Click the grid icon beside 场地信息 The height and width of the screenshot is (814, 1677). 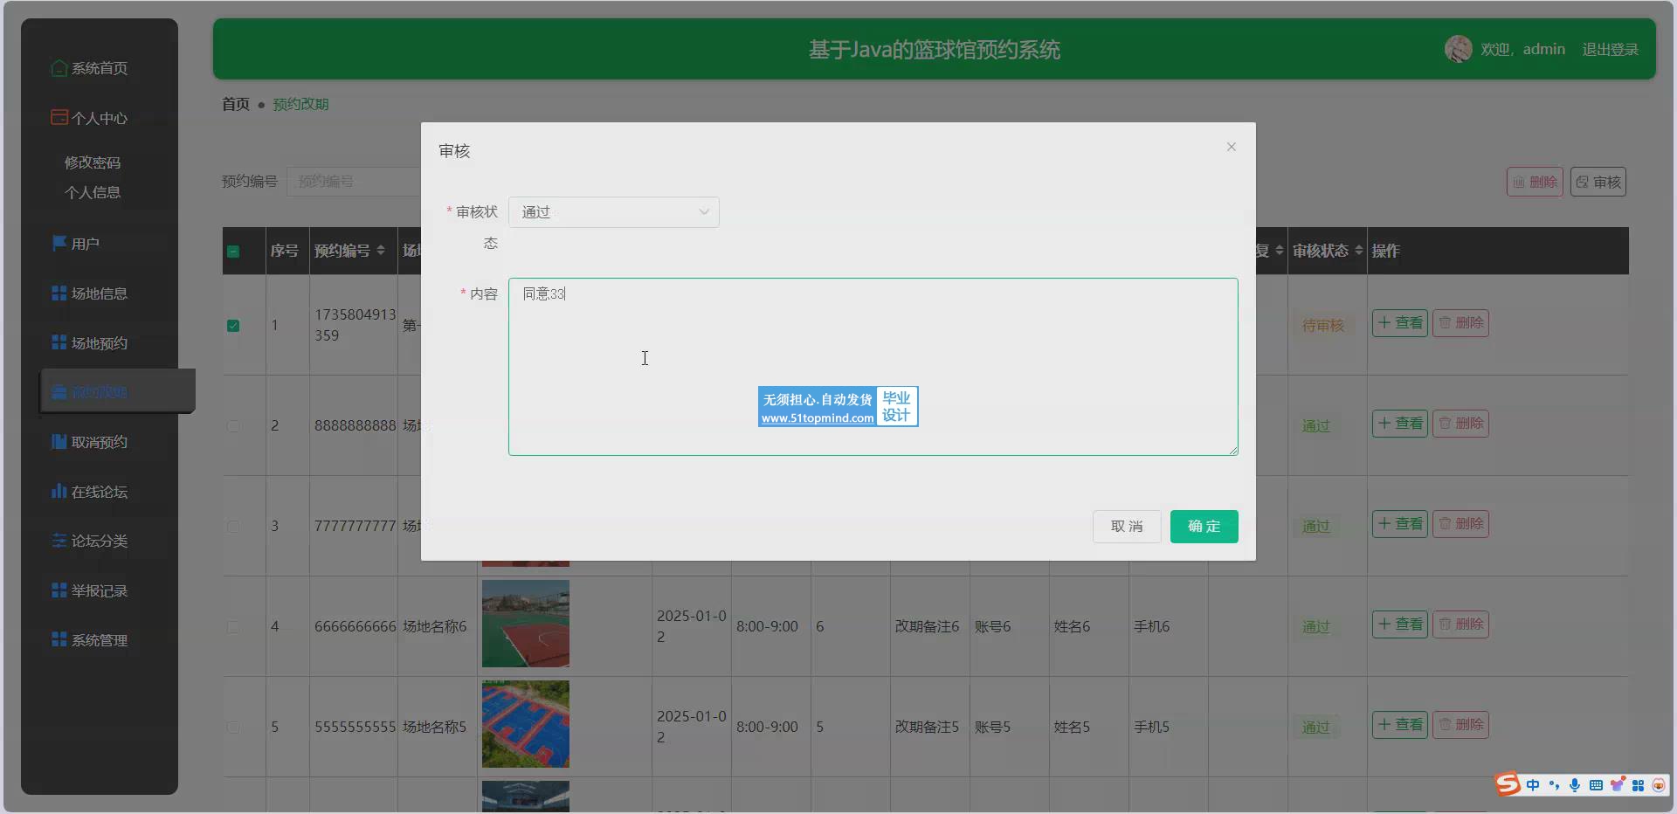[x=59, y=293]
